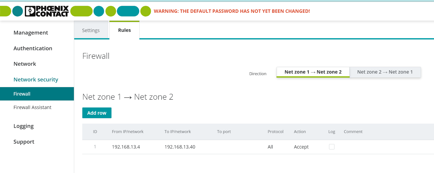The width and height of the screenshot is (434, 173).
Task: Click the Phoenix Contact logo
Action: [47, 11]
